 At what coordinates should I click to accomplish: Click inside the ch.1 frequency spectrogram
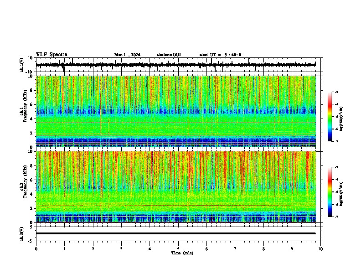pos(176,111)
